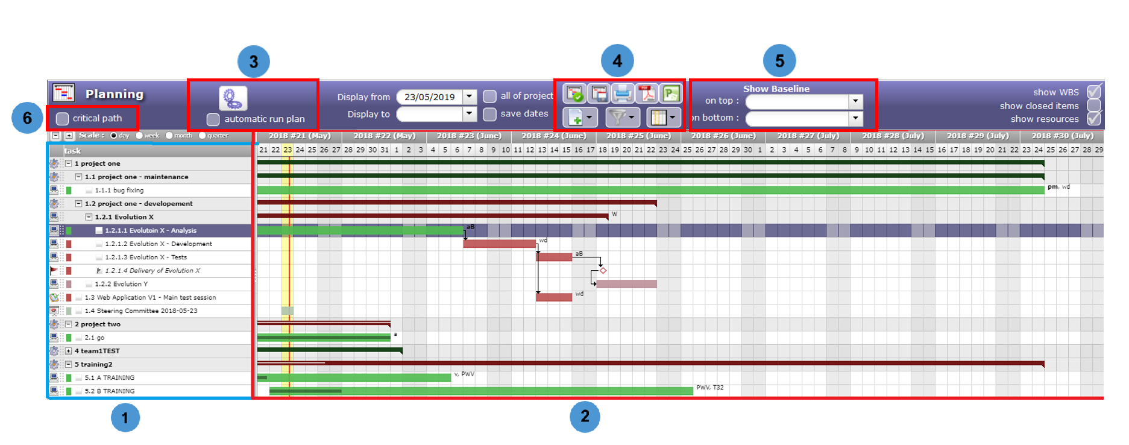Export planning to PDF
Viewport: 1129px width, 445px height.
pos(647,93)
